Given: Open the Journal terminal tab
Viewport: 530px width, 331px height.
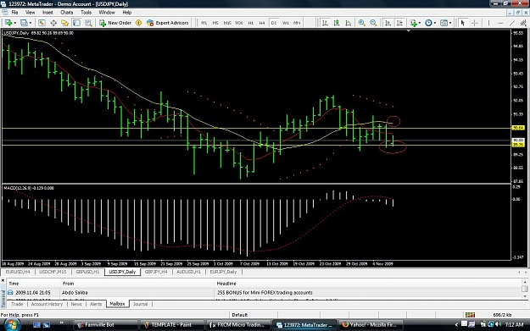Looking at the screenshot, I should point(140,304).
